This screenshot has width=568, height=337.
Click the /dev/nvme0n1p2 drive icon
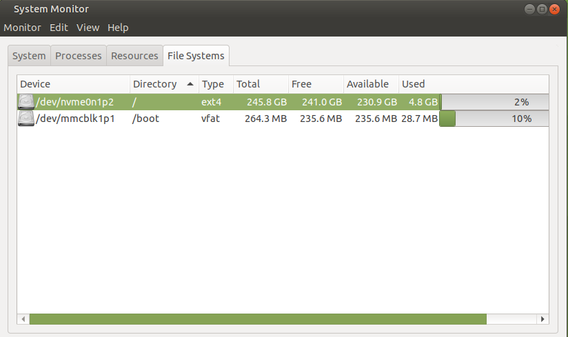(26, 102)
